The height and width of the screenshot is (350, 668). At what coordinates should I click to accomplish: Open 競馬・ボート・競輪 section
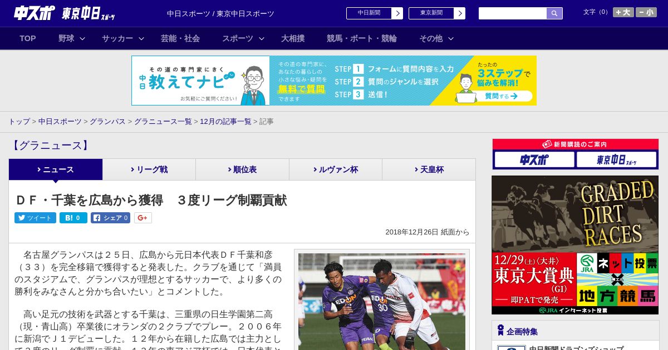coord(362,38)
